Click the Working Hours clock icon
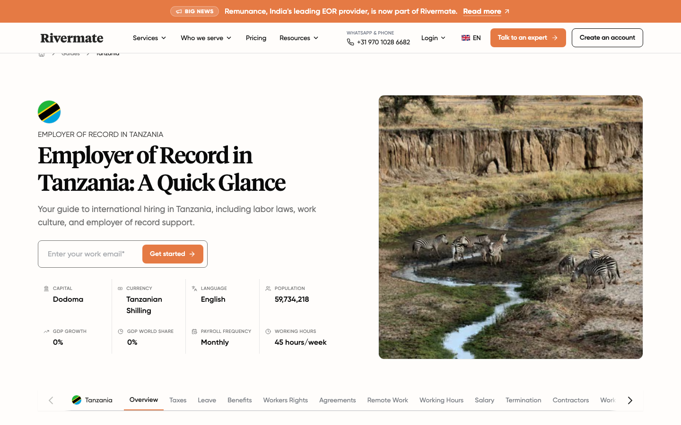This screenshot has width=681, height=425. click(x=268, y=331)
